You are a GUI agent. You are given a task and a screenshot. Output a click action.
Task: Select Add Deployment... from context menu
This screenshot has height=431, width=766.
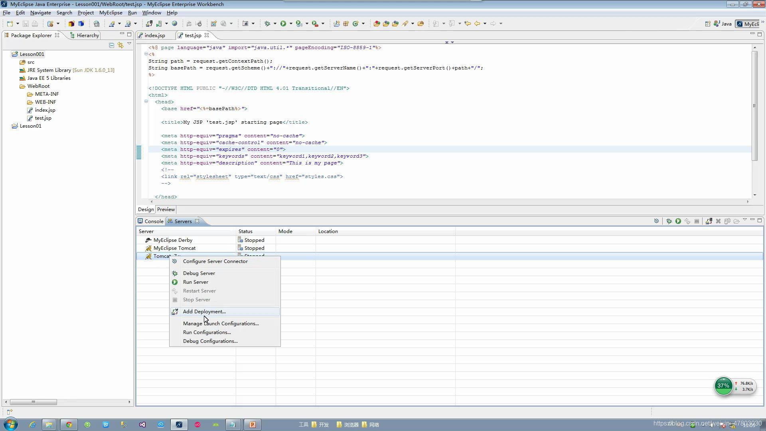pyautogui.click(x=204, y=312)
